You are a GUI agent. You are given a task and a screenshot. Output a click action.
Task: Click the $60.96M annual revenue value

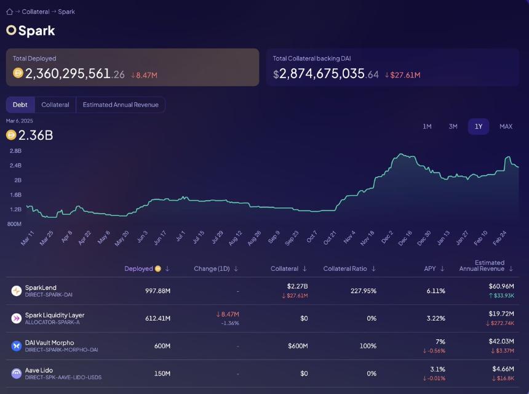[501, 286]
